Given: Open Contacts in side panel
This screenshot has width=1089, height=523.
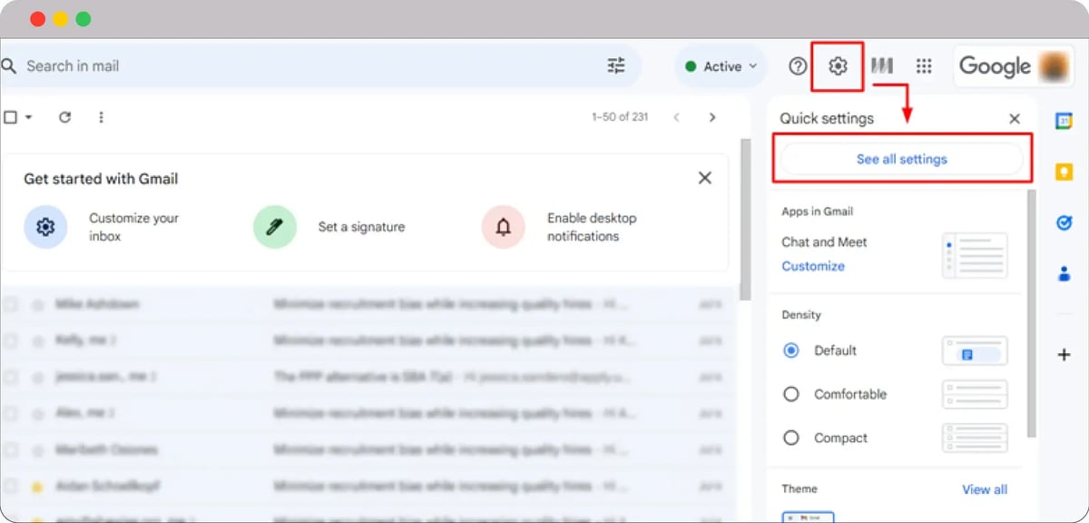Looking at the screenshot, I should (x=1064, y=273).
